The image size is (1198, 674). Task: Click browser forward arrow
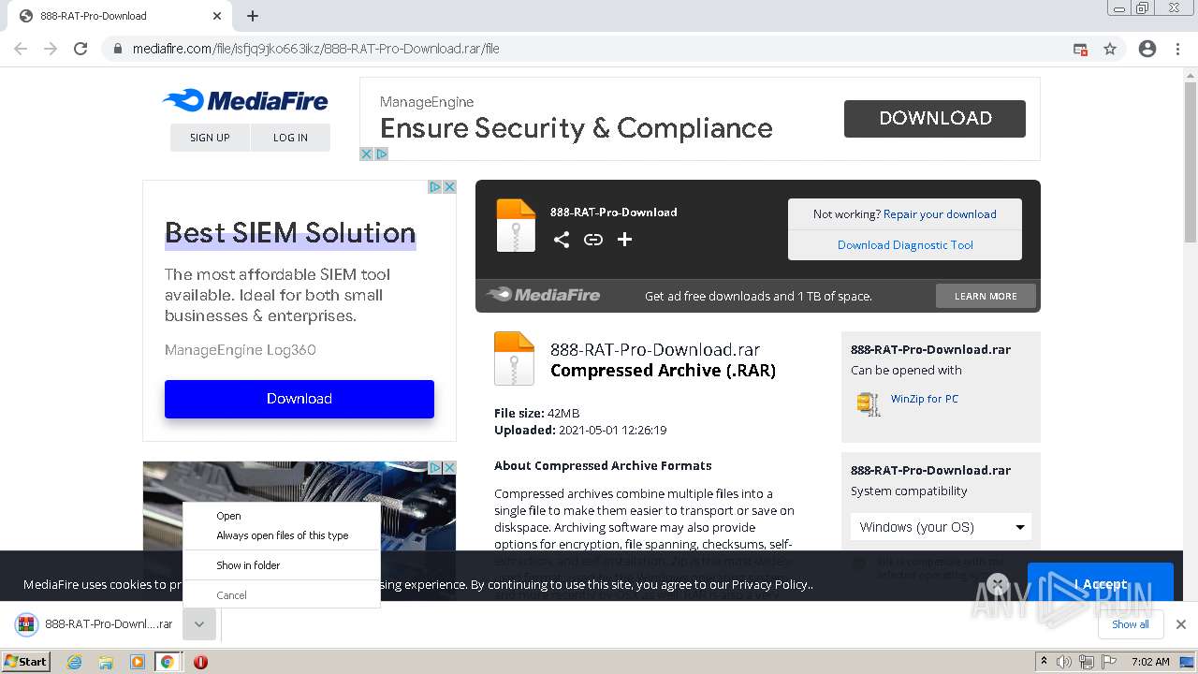pyautogui.click(x=51, y=49)
